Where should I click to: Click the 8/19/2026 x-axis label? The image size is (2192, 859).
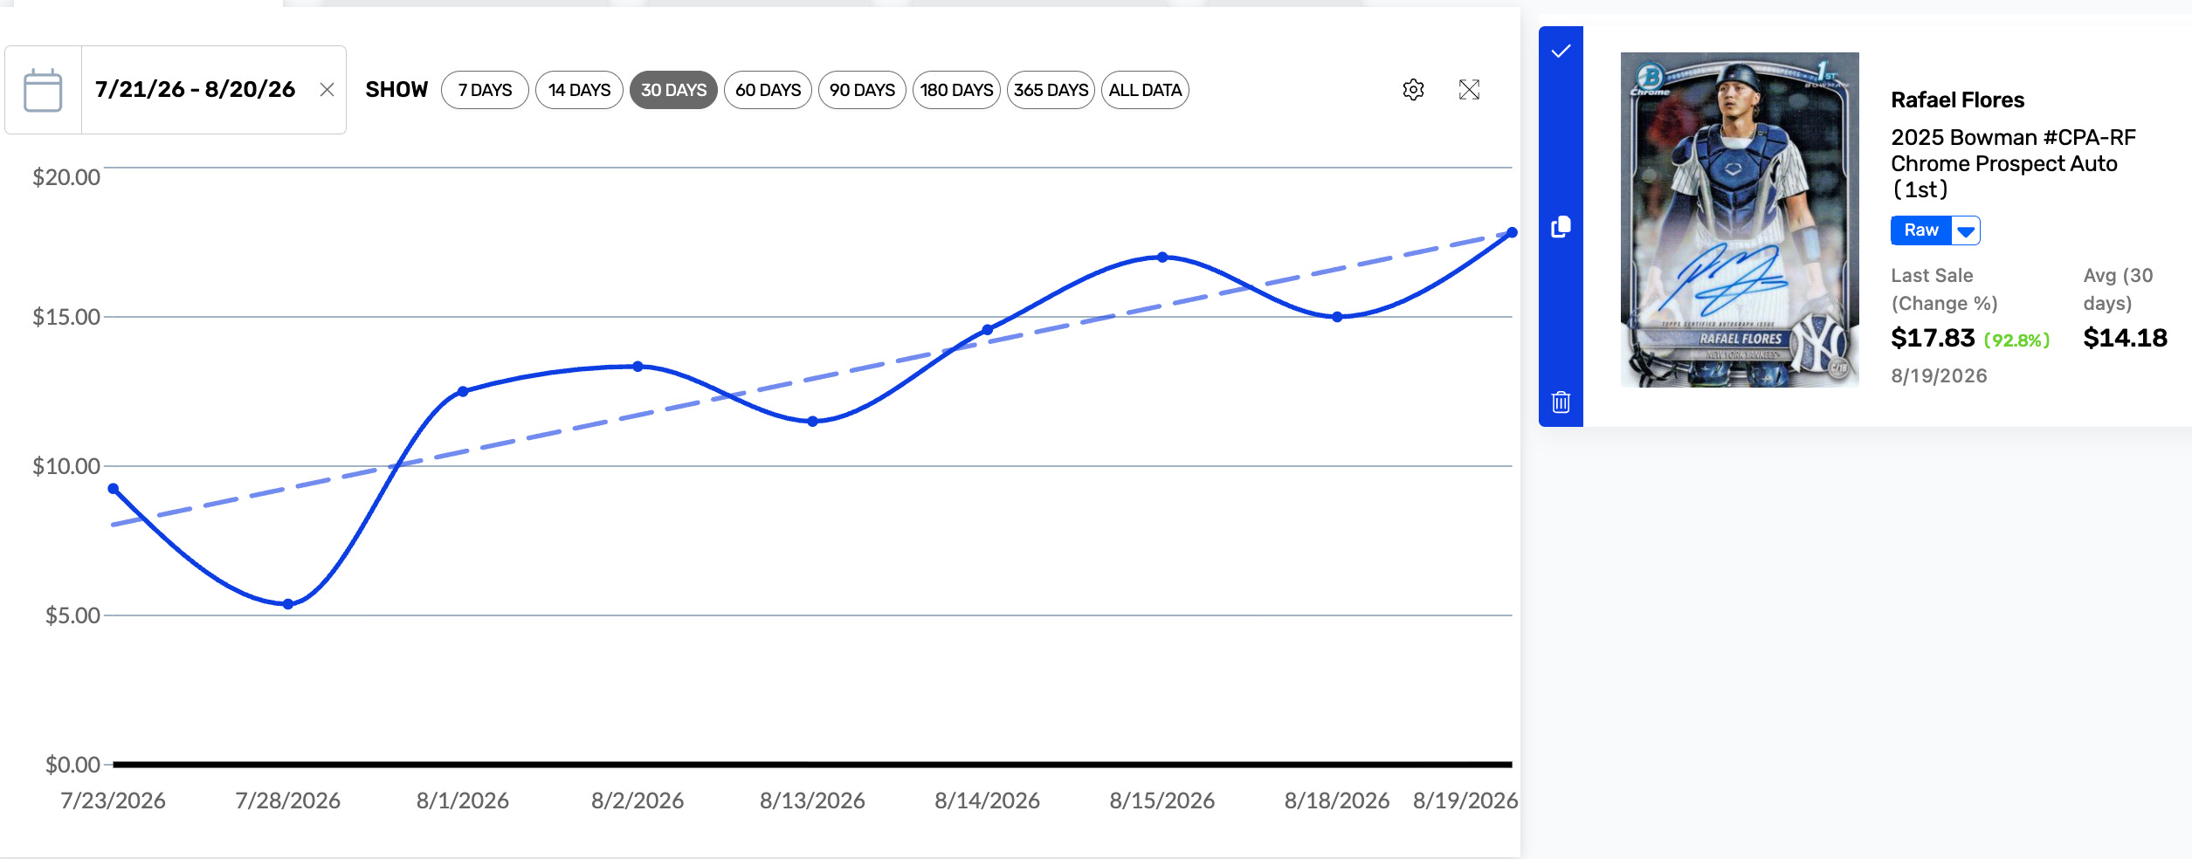pos(1465,801)
